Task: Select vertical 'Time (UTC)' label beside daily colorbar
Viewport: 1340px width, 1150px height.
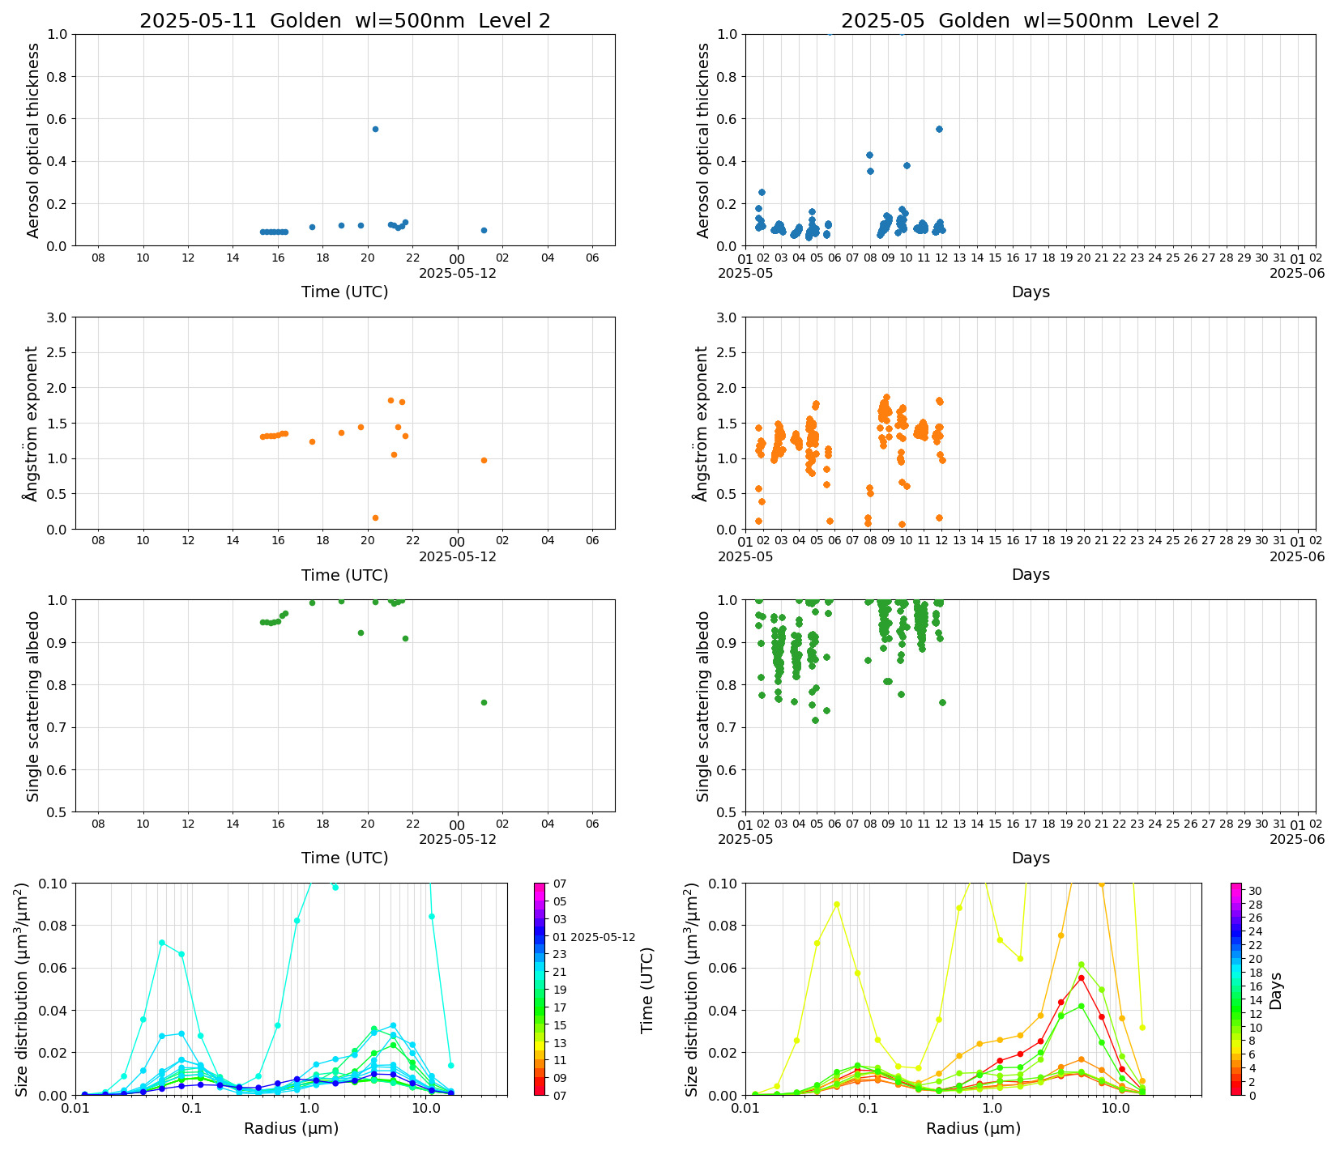Action: (647, 990)
